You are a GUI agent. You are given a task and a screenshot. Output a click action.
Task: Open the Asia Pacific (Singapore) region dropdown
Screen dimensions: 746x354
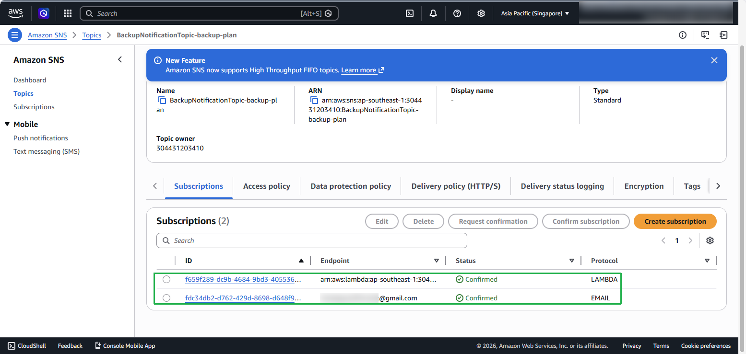(x=535, y=13)
